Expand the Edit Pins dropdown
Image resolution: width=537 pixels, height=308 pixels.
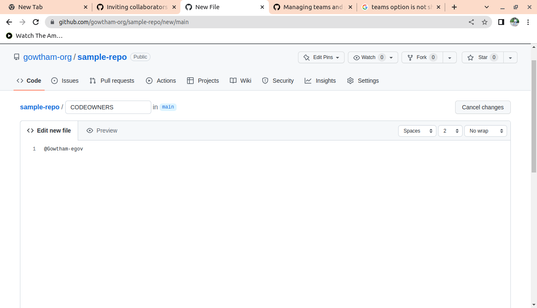tap(321, 57)
